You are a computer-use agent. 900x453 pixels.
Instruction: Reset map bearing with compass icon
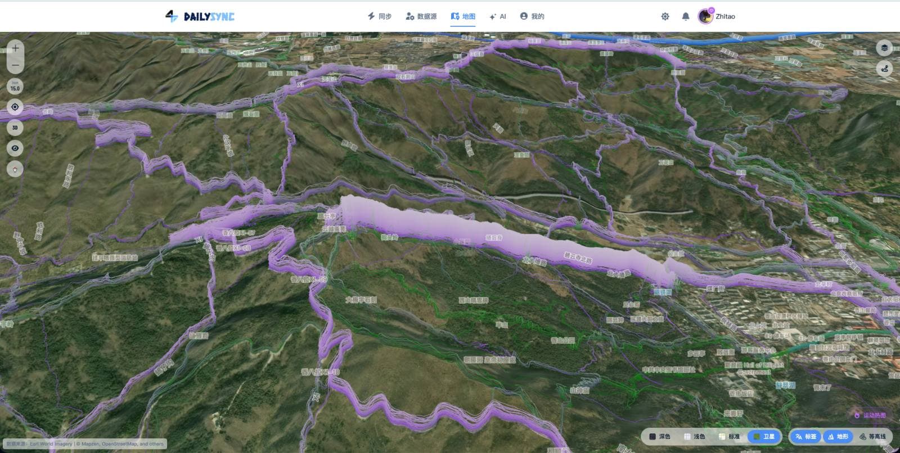15,169
